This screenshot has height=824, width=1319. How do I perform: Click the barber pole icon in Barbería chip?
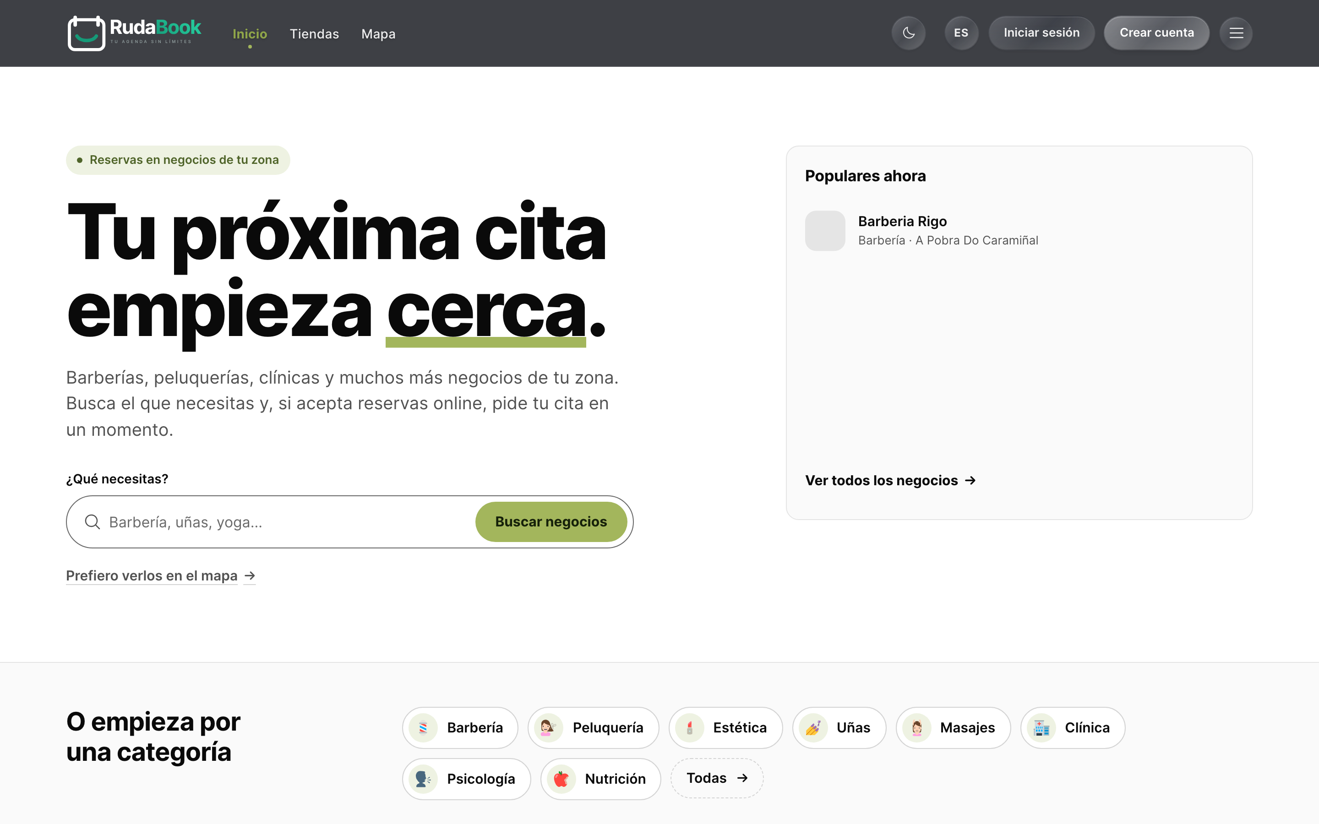(423, 727)
